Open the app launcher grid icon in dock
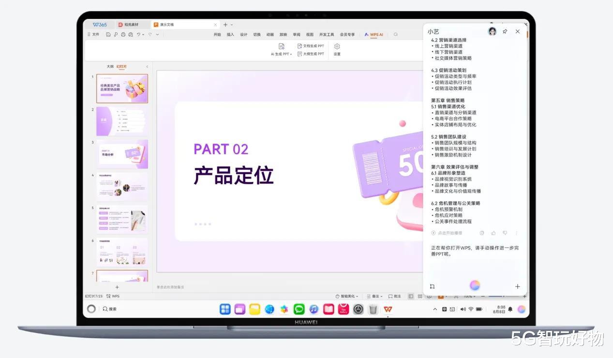The image size is (613, 358). [225, 309]
